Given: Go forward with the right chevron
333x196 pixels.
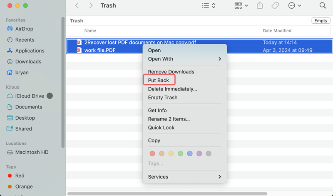Looking at the screenshot, I should click(x=91, y=6).
